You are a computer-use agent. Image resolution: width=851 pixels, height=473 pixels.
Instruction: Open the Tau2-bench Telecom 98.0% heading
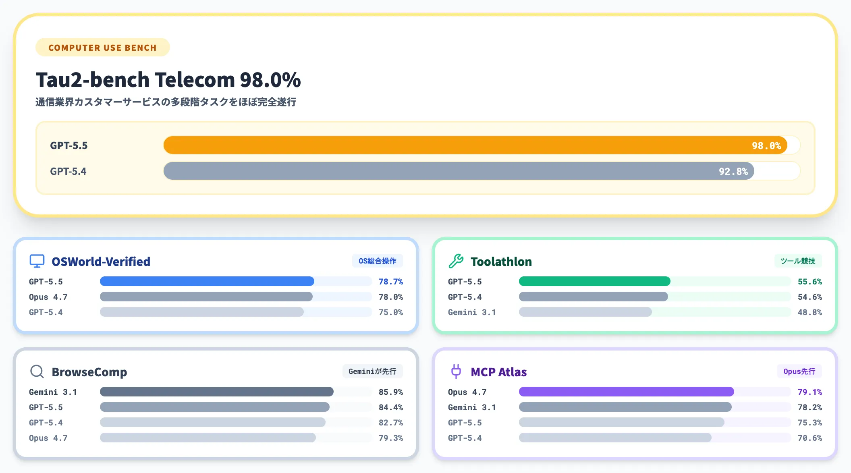[x=168, y=80]
